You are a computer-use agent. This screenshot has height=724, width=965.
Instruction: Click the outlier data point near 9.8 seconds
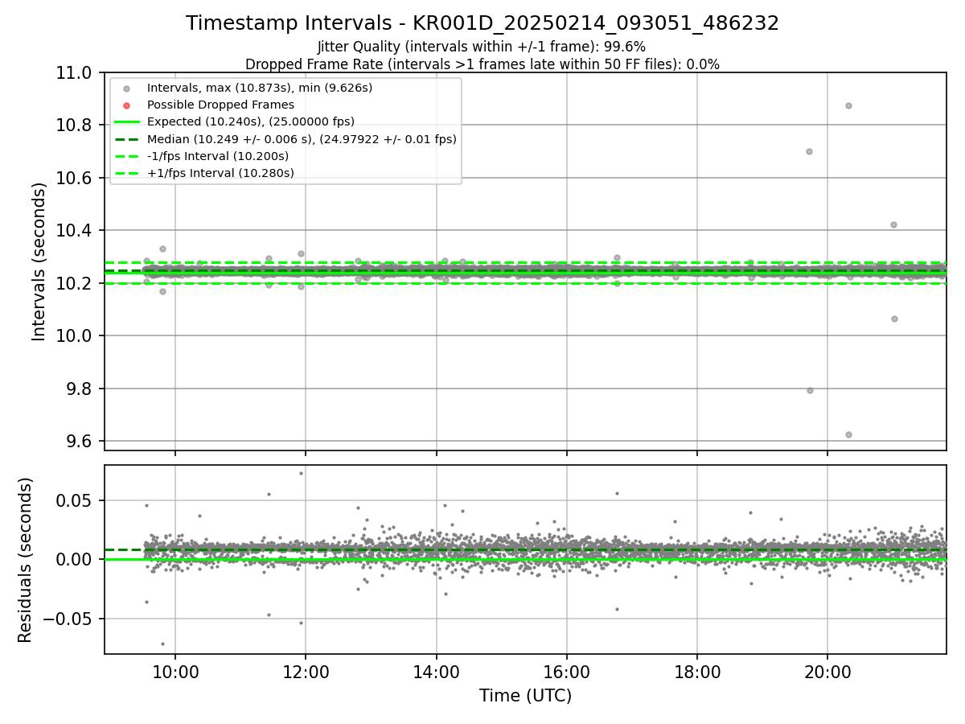pos(810,390)
